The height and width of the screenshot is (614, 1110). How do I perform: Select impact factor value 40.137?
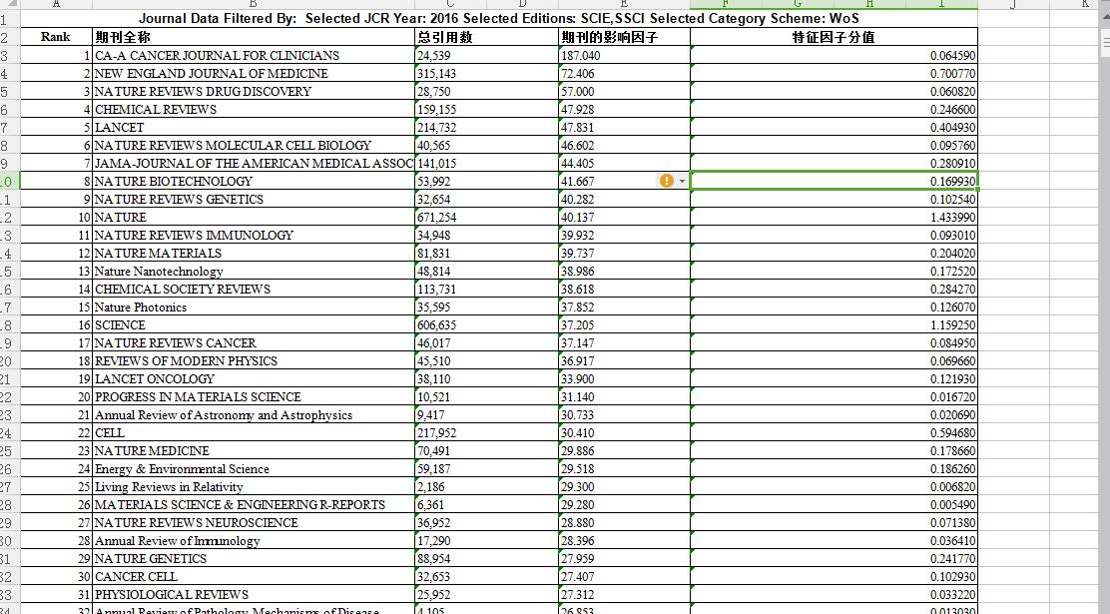pos(624,218)
